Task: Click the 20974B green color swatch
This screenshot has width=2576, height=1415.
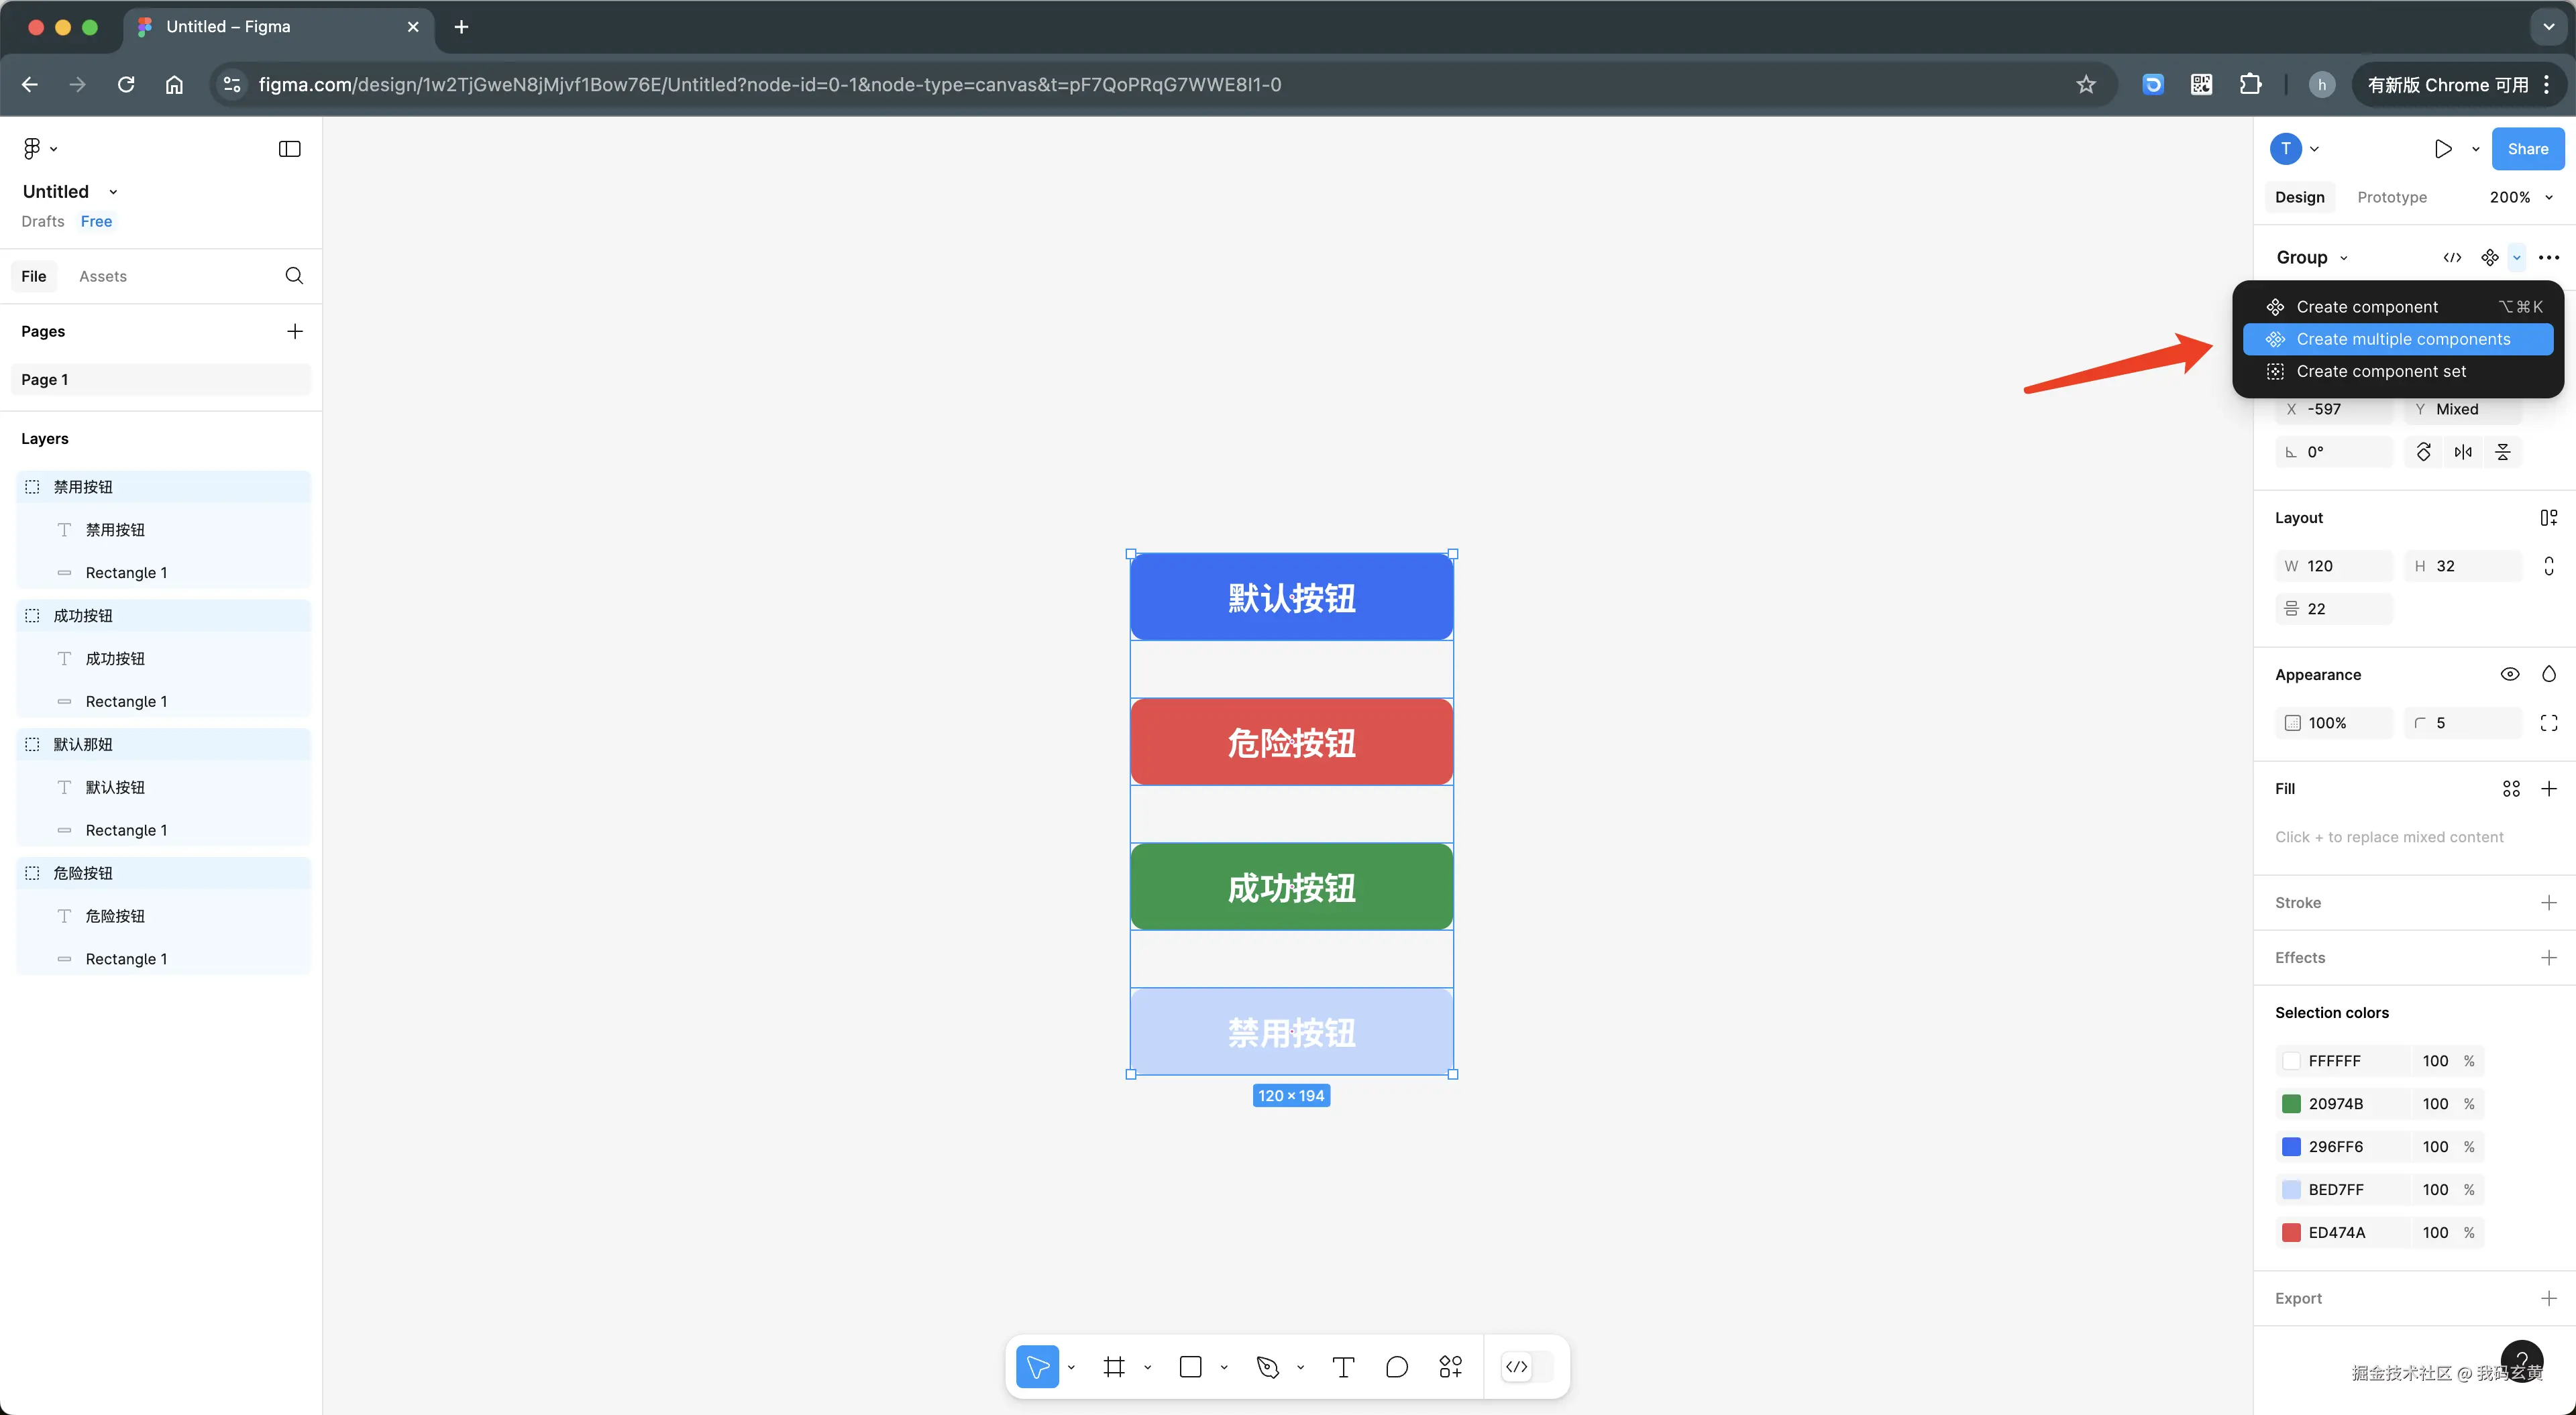Action: coord(2291,1104)
